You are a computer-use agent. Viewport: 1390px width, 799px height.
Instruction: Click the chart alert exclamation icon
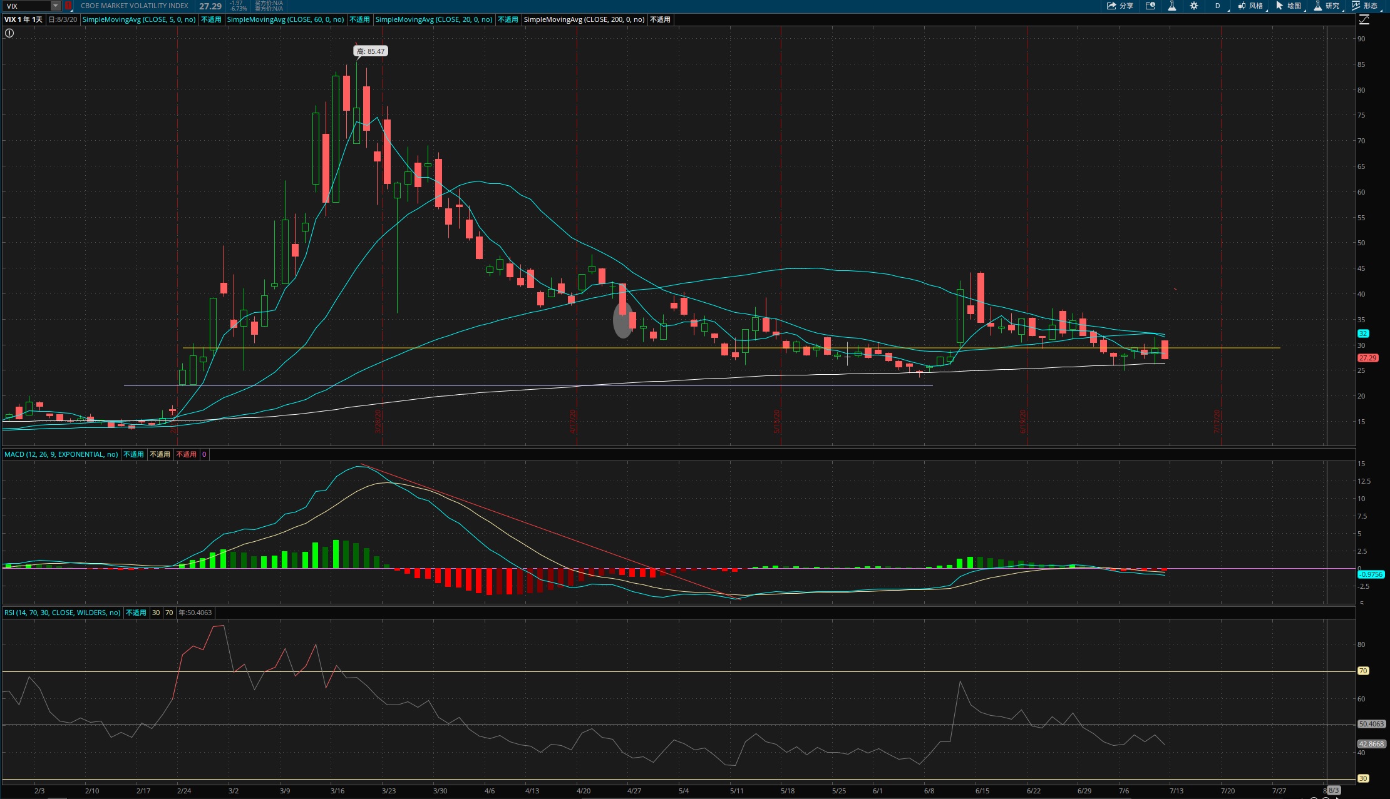pyautogui.click(x=9, y=33)
